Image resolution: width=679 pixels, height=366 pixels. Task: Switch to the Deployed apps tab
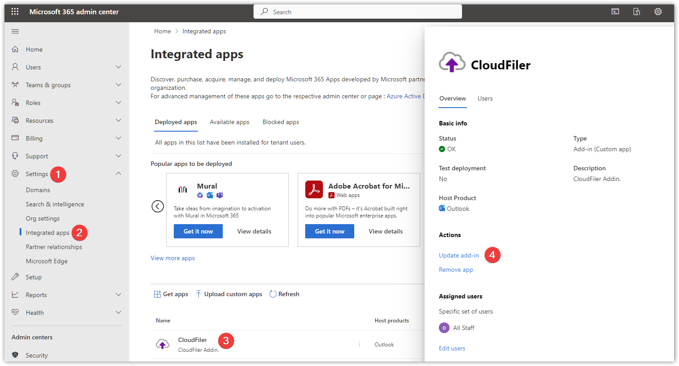click(x=176, y=122)
